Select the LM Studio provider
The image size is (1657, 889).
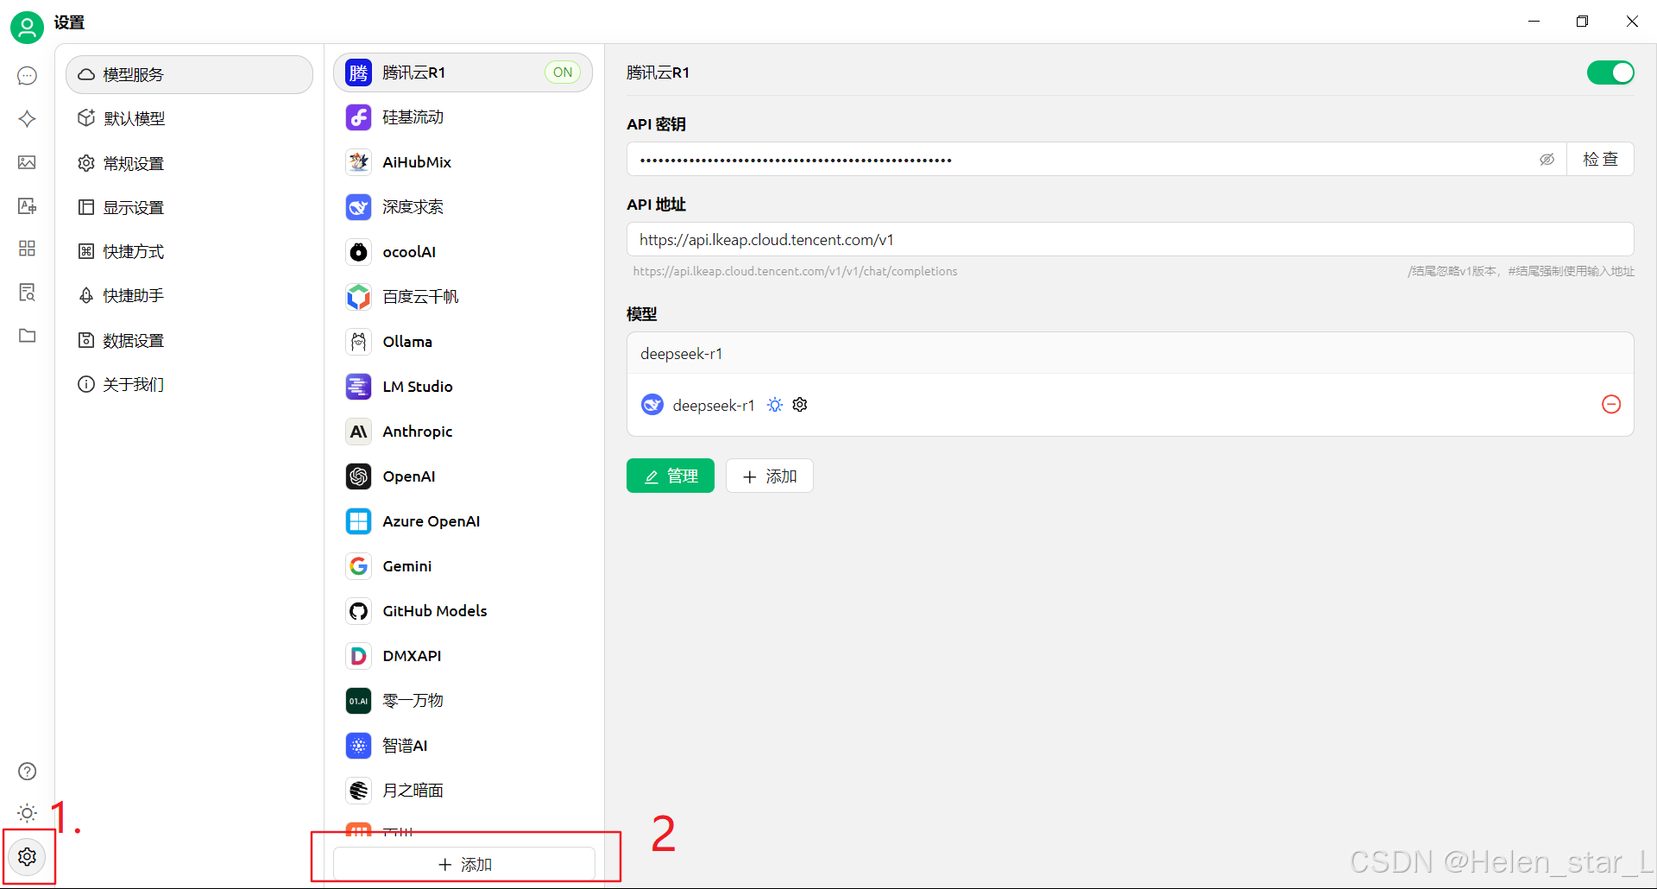[463, 387]
